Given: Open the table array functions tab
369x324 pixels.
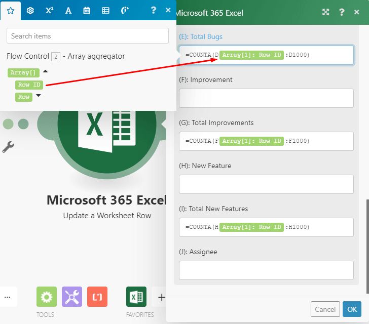Looking at the screenshot, I should (x=105, y=10).
